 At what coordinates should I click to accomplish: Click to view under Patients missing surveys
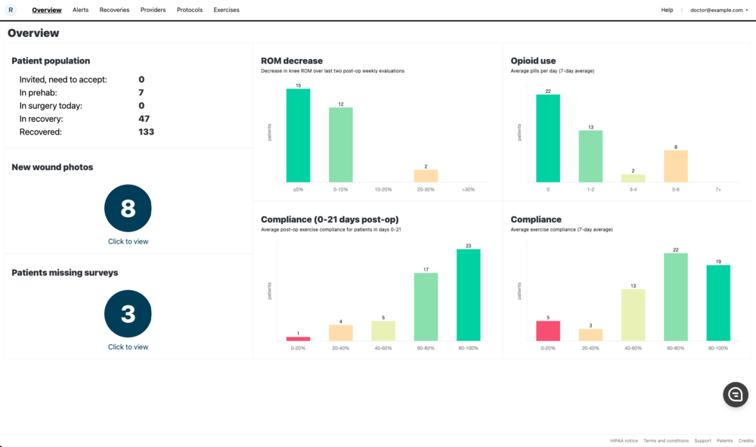(x=128, y=346)
